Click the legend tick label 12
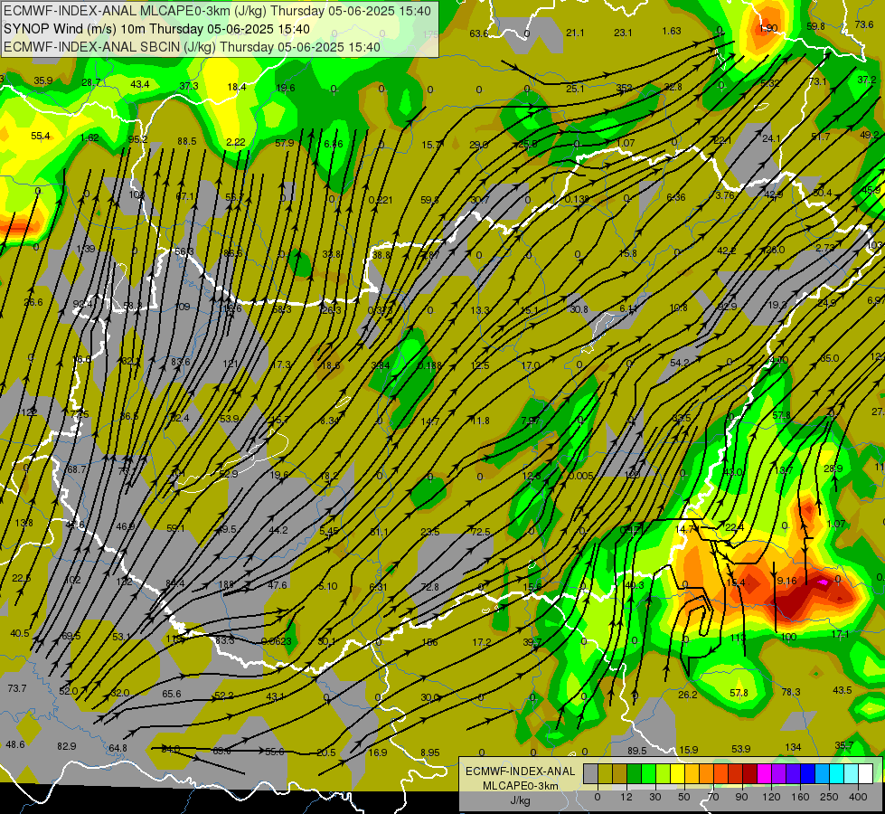This screenshot has height=814, width=885. pos(626,797)
